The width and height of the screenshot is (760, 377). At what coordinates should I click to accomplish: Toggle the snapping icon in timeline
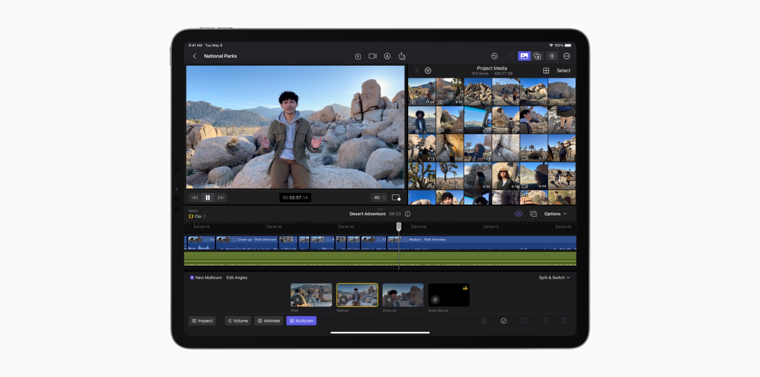tap(518, 214)
